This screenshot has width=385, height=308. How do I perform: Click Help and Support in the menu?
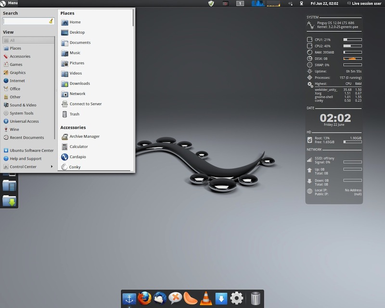point(25,158)
